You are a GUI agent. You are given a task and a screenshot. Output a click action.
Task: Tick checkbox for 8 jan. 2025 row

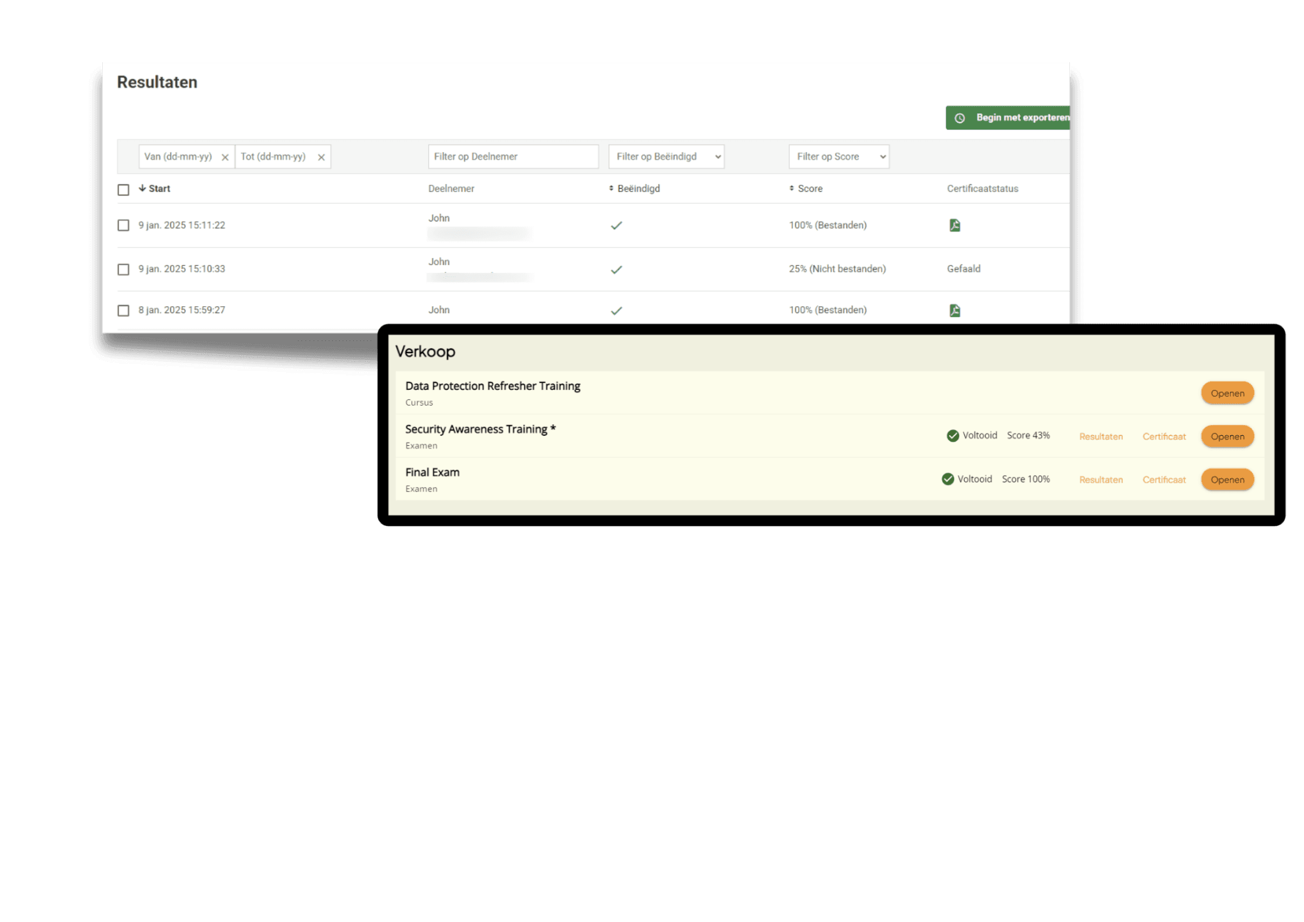(x=123, y=311)
